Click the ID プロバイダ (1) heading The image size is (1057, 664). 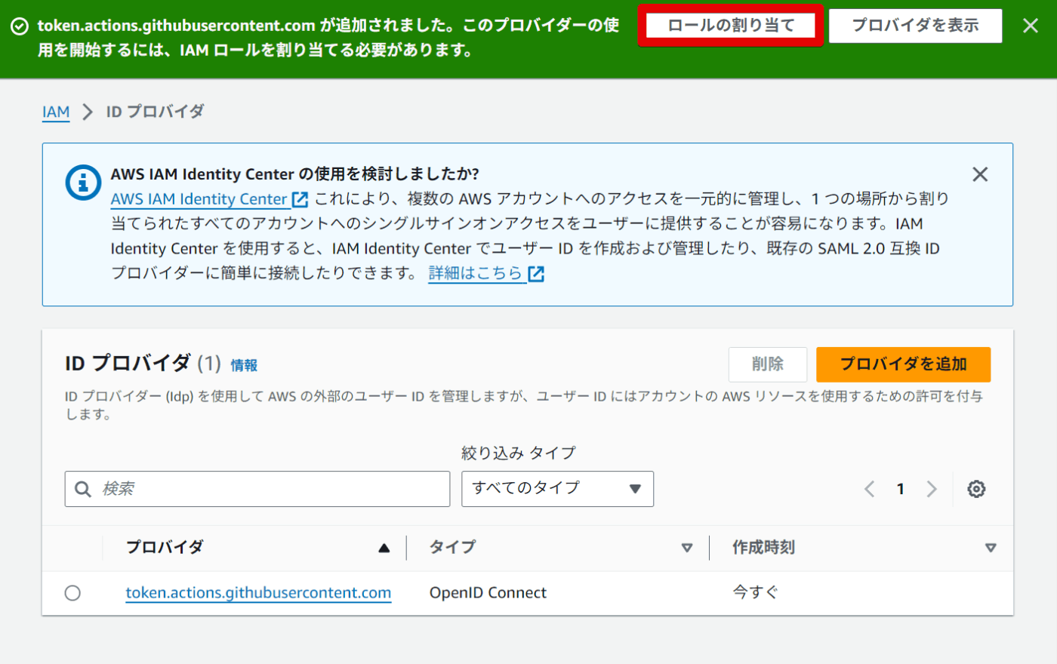(x=143, y=364)
